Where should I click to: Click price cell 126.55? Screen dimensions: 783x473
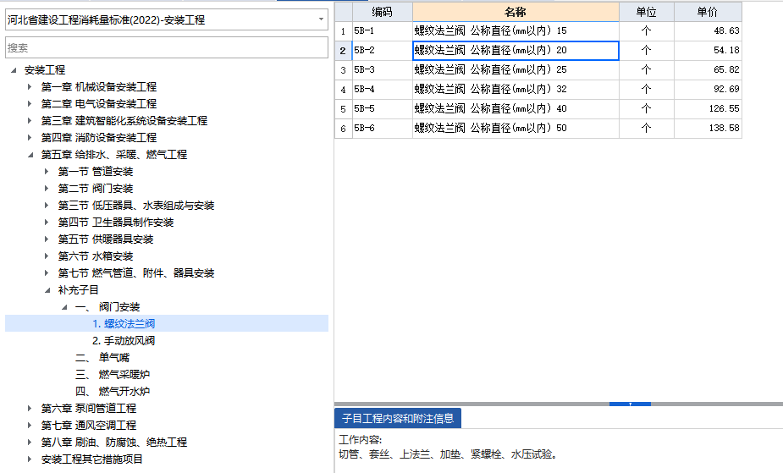point(709,109)
